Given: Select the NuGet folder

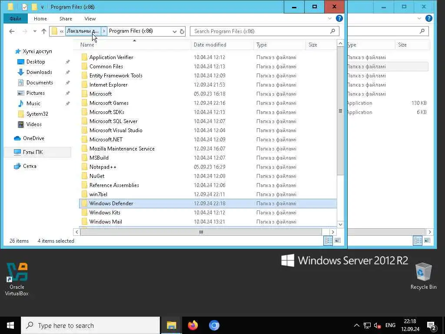Looking at the screenshot, I should [x=97, y=176].
